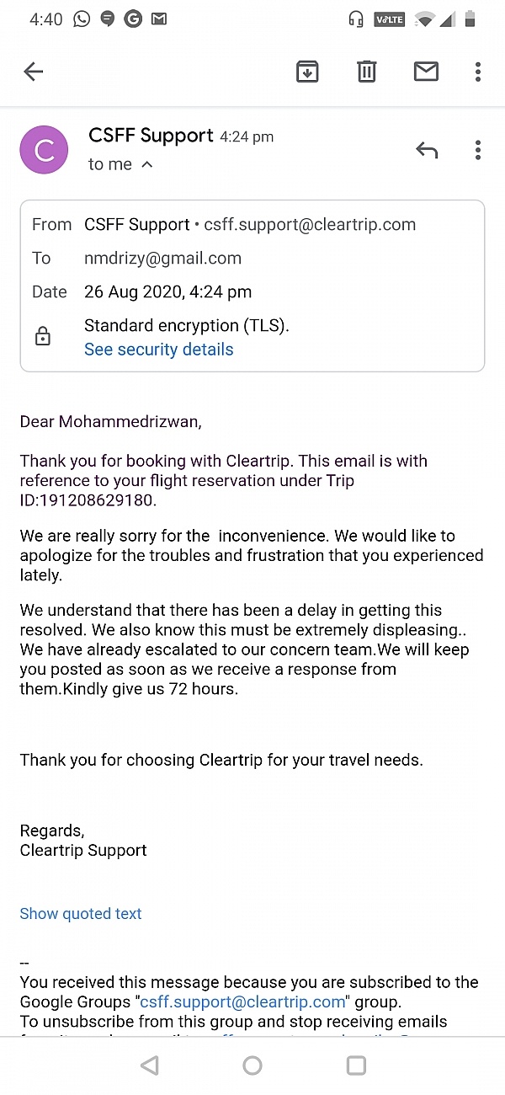
Task: Open See security details link
Action: coord(158,350)
